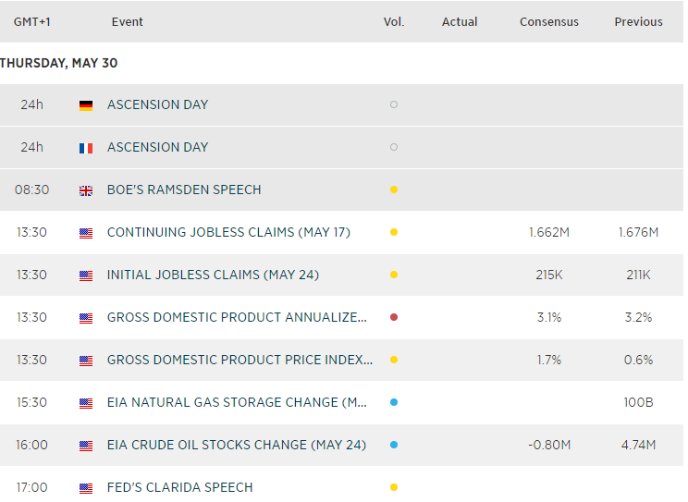Click the blue volatility dot for EIA Crude Oil Stocks
This screenshot has width=688, height=502.
[x=394, y=446]
